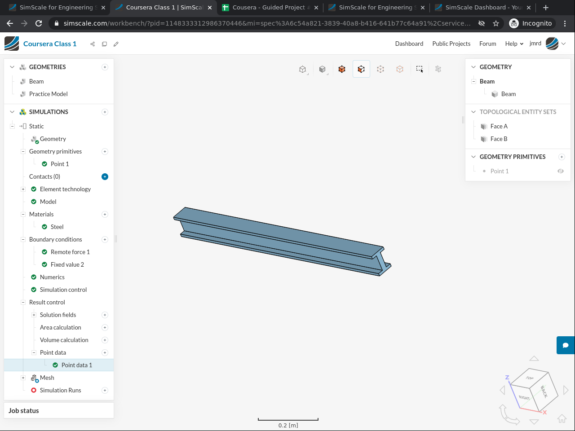
Task: Click the edit pencil icon beside project name
Action: tap(116, 44)
